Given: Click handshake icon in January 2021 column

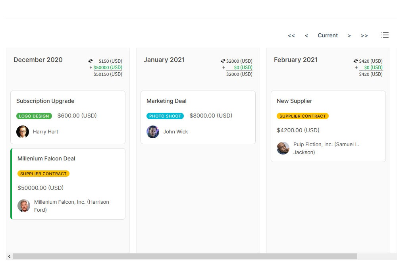Looking at the screenshot, I should tap(223, 61).
